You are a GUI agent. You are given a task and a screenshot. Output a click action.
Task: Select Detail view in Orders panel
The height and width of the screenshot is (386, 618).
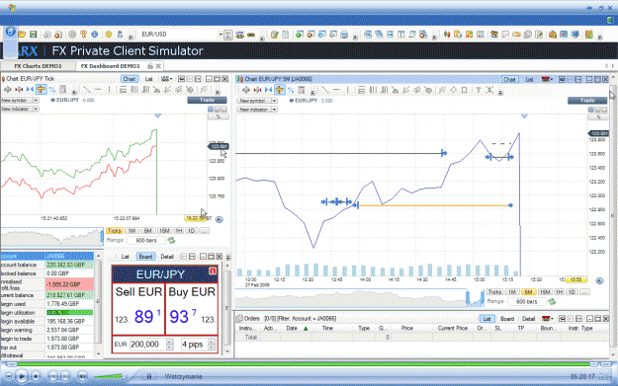point(529,319)
